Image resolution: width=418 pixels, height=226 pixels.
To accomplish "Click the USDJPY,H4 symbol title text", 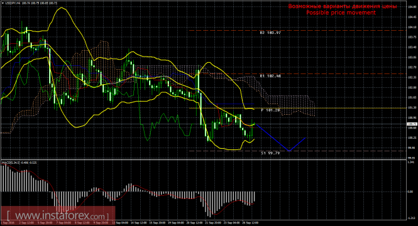I will [13, 3].
